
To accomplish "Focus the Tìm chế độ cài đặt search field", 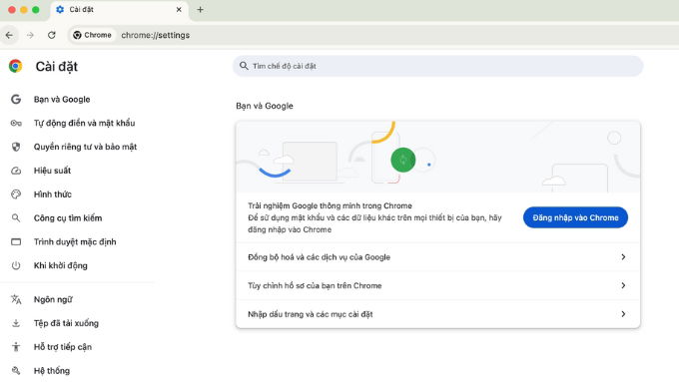I will tap(437, 66).
